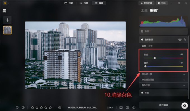Open the 开发 develop tool
The image size is (190, 111).
click(163, 93)
